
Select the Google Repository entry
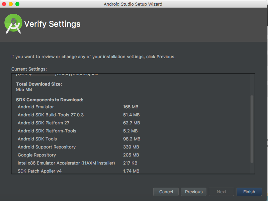click(37, 155)
